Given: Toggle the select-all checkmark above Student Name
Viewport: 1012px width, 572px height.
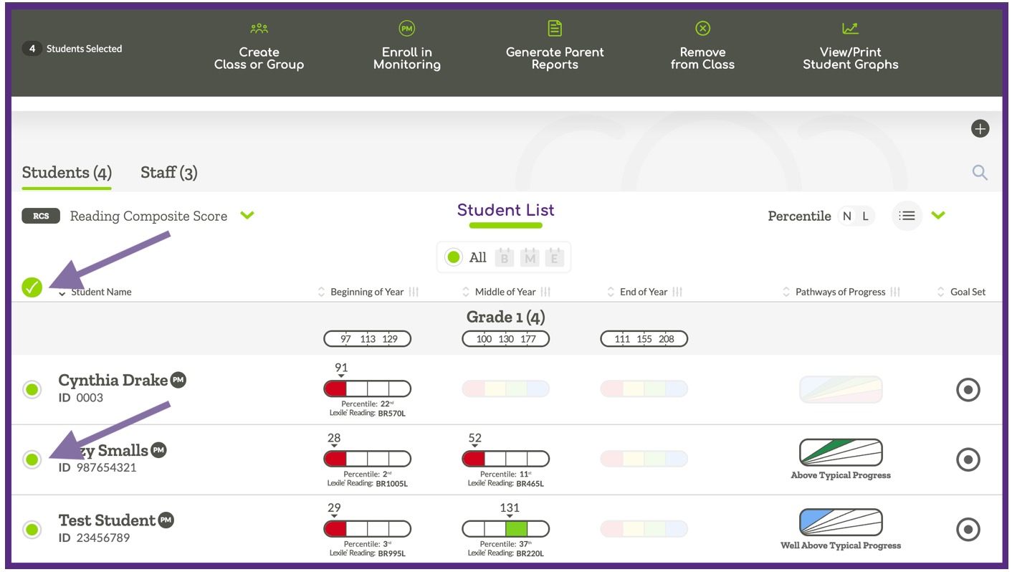Looking at the screenshot, I should 32,286.
